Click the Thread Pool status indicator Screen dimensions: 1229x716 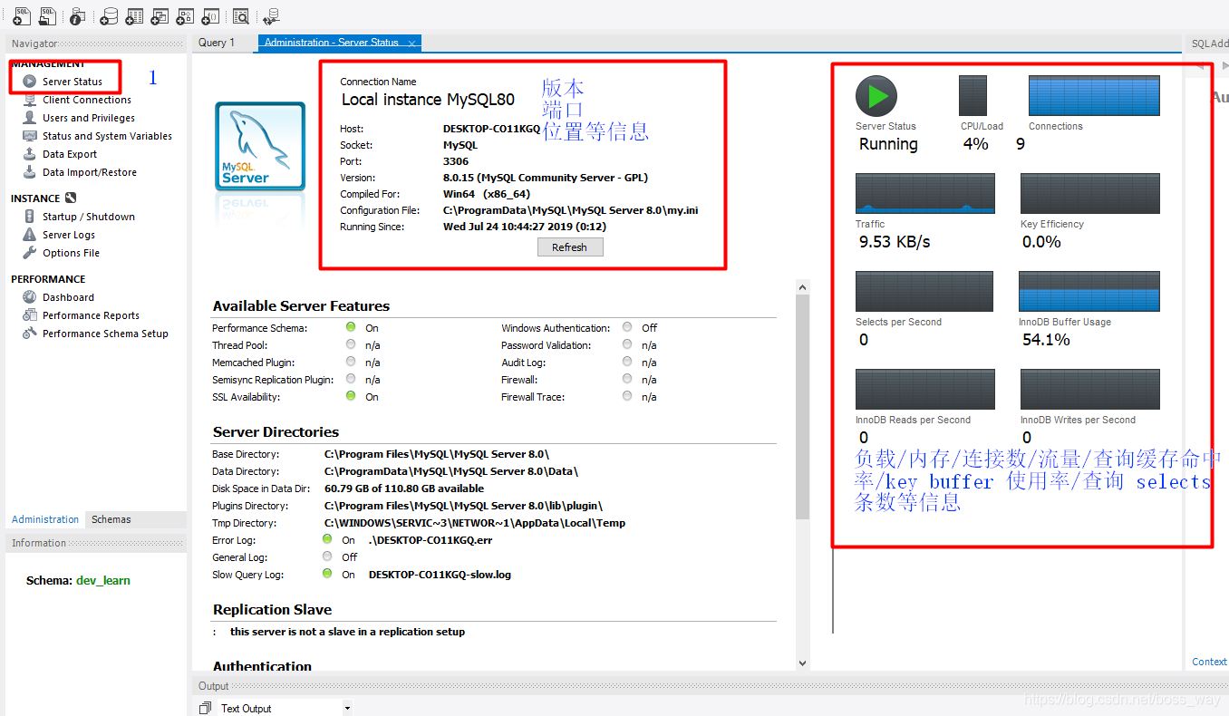click(351, 344)
